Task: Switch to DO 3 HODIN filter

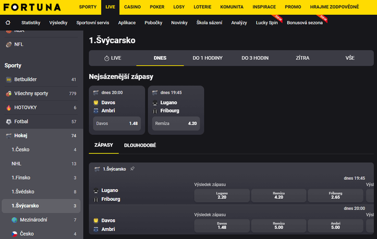Action: (255, 58)
